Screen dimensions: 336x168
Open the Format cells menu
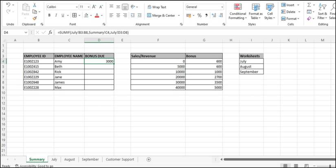coord(290,19)
